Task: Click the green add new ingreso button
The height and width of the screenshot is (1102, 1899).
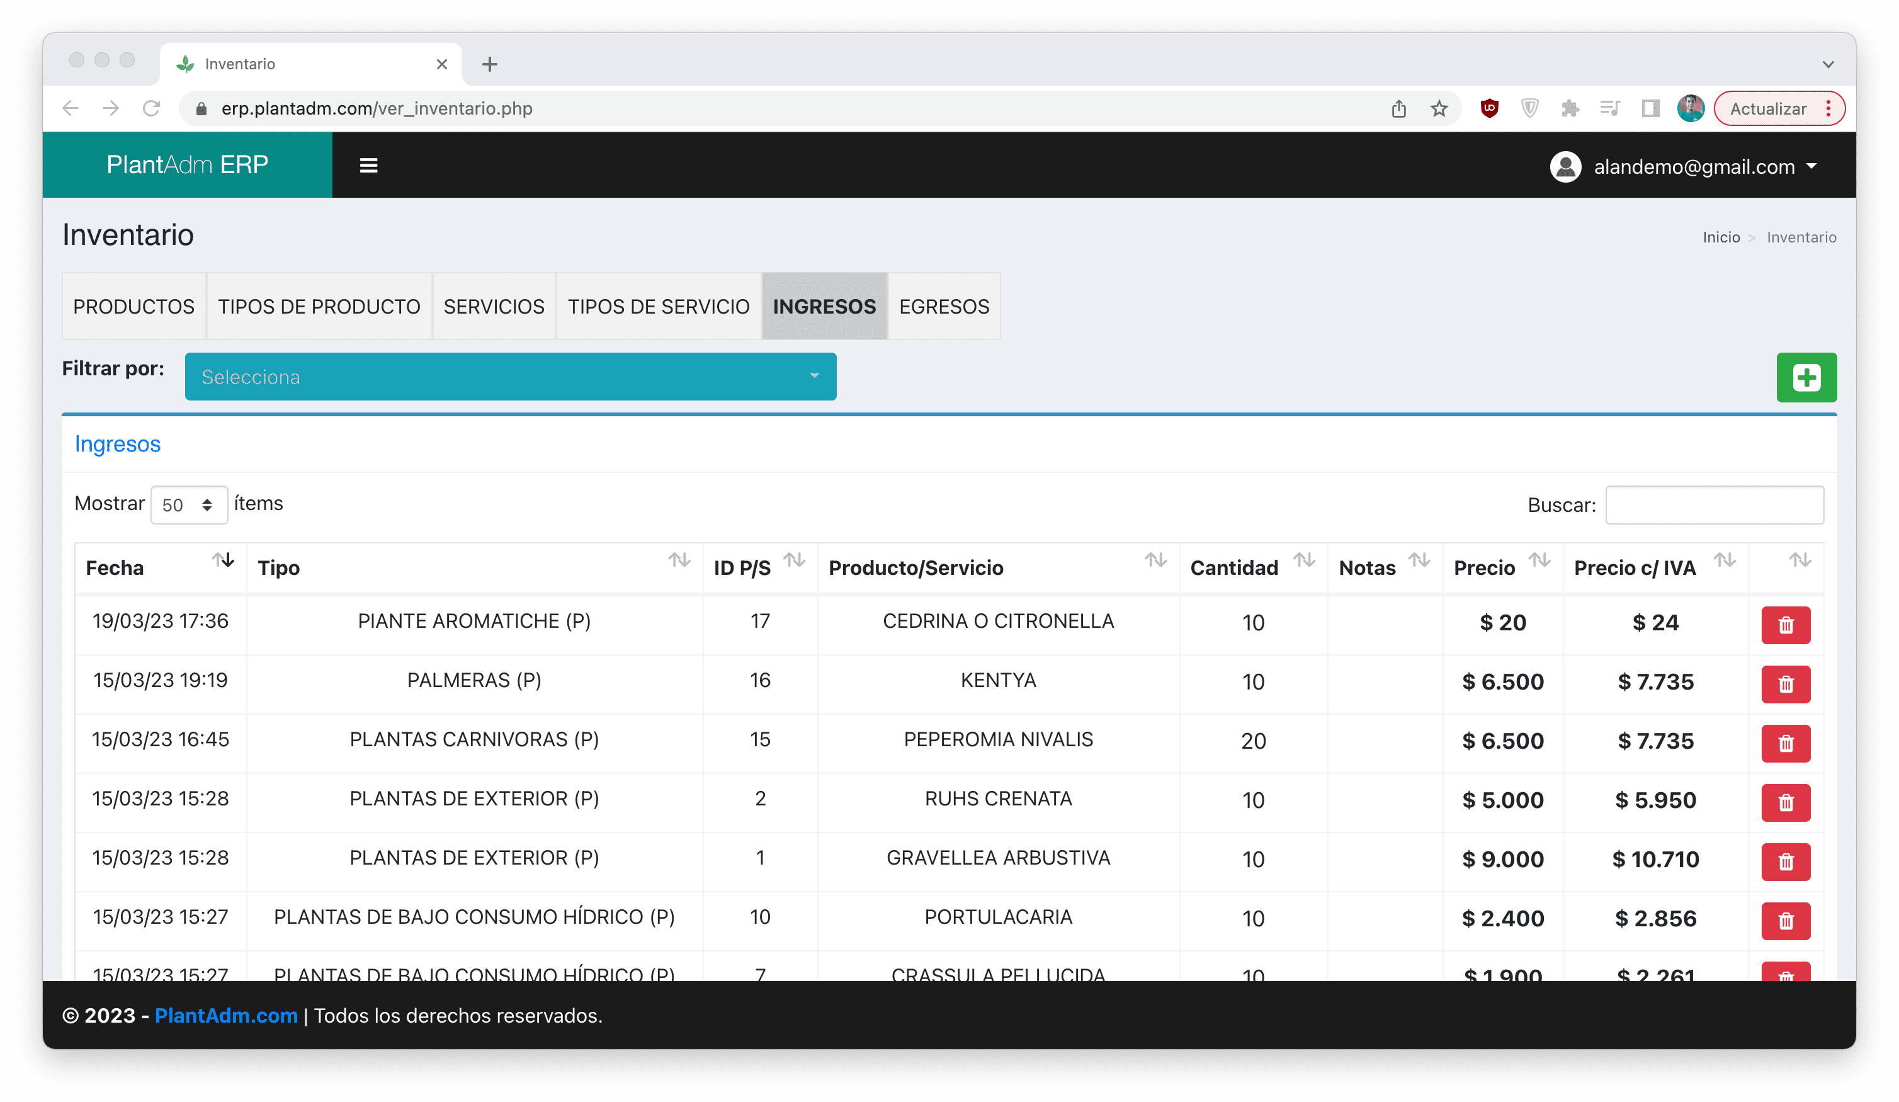Action: tap(1806, 377)
